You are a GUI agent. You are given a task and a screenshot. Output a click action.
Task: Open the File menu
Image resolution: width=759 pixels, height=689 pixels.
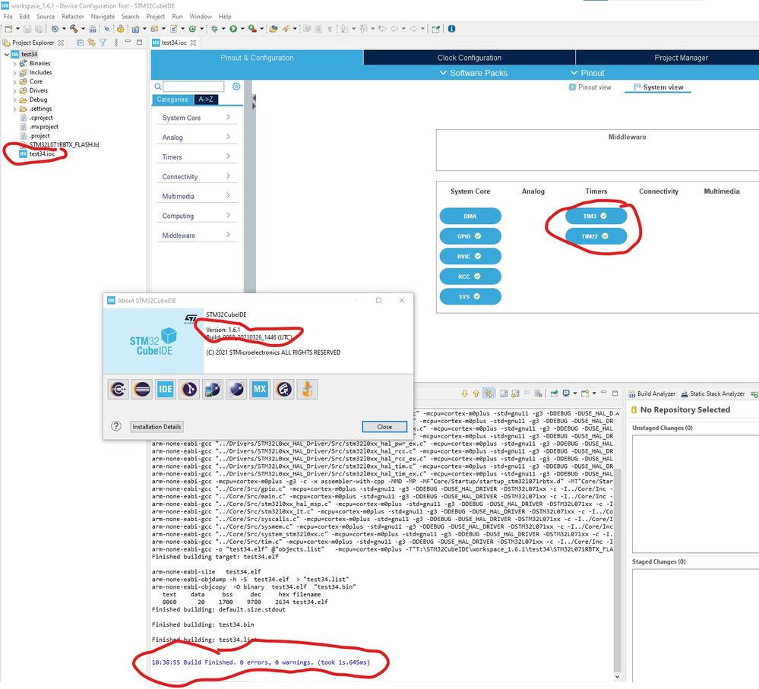tap(8, 17)
